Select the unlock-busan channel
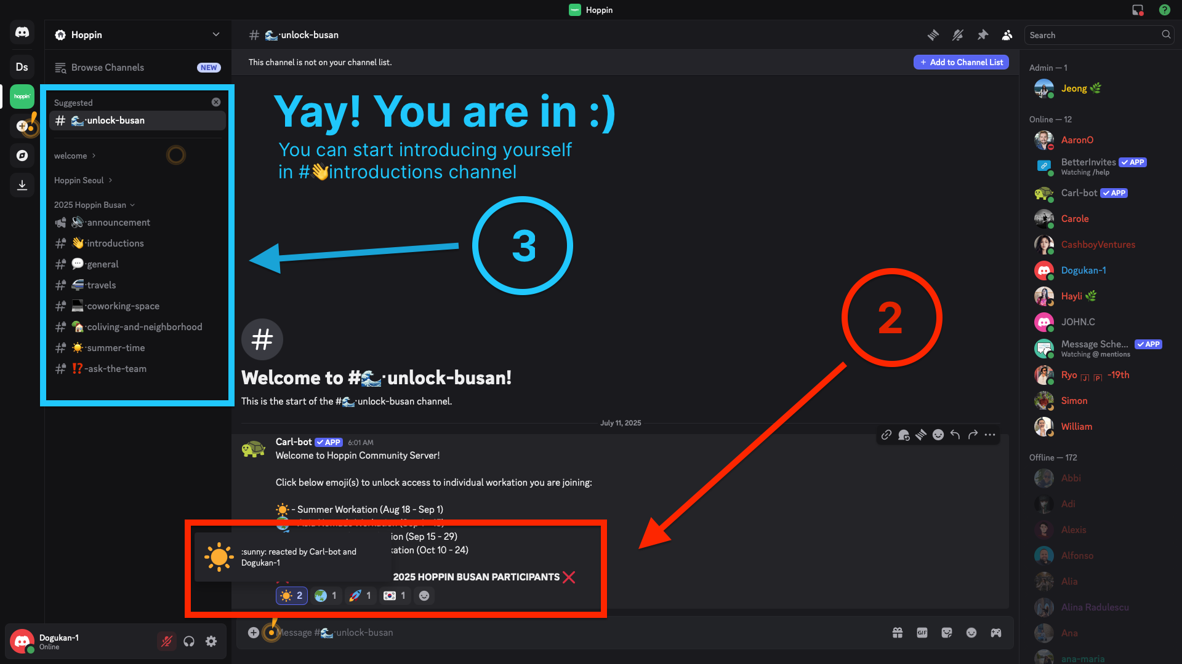 (137, 121)
